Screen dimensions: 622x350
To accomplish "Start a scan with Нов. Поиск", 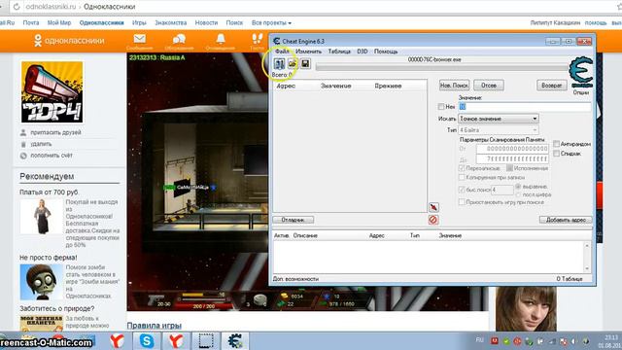I will click(454, 85).
